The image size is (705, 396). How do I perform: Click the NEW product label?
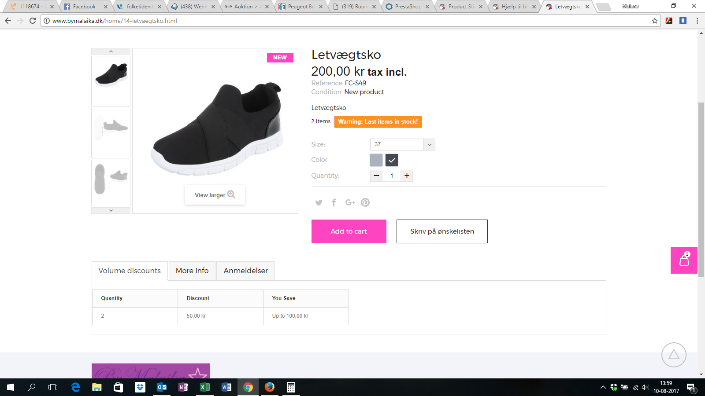point(280,58)
